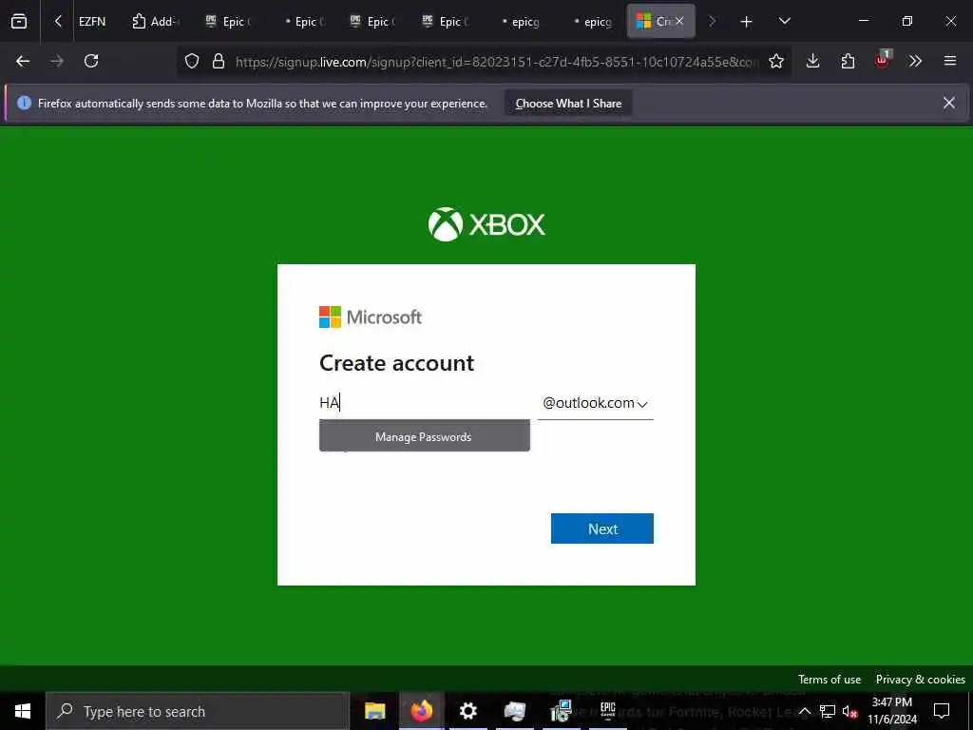
Task: Bookmark this page with star icon
Action: click(x=775, y=61)
